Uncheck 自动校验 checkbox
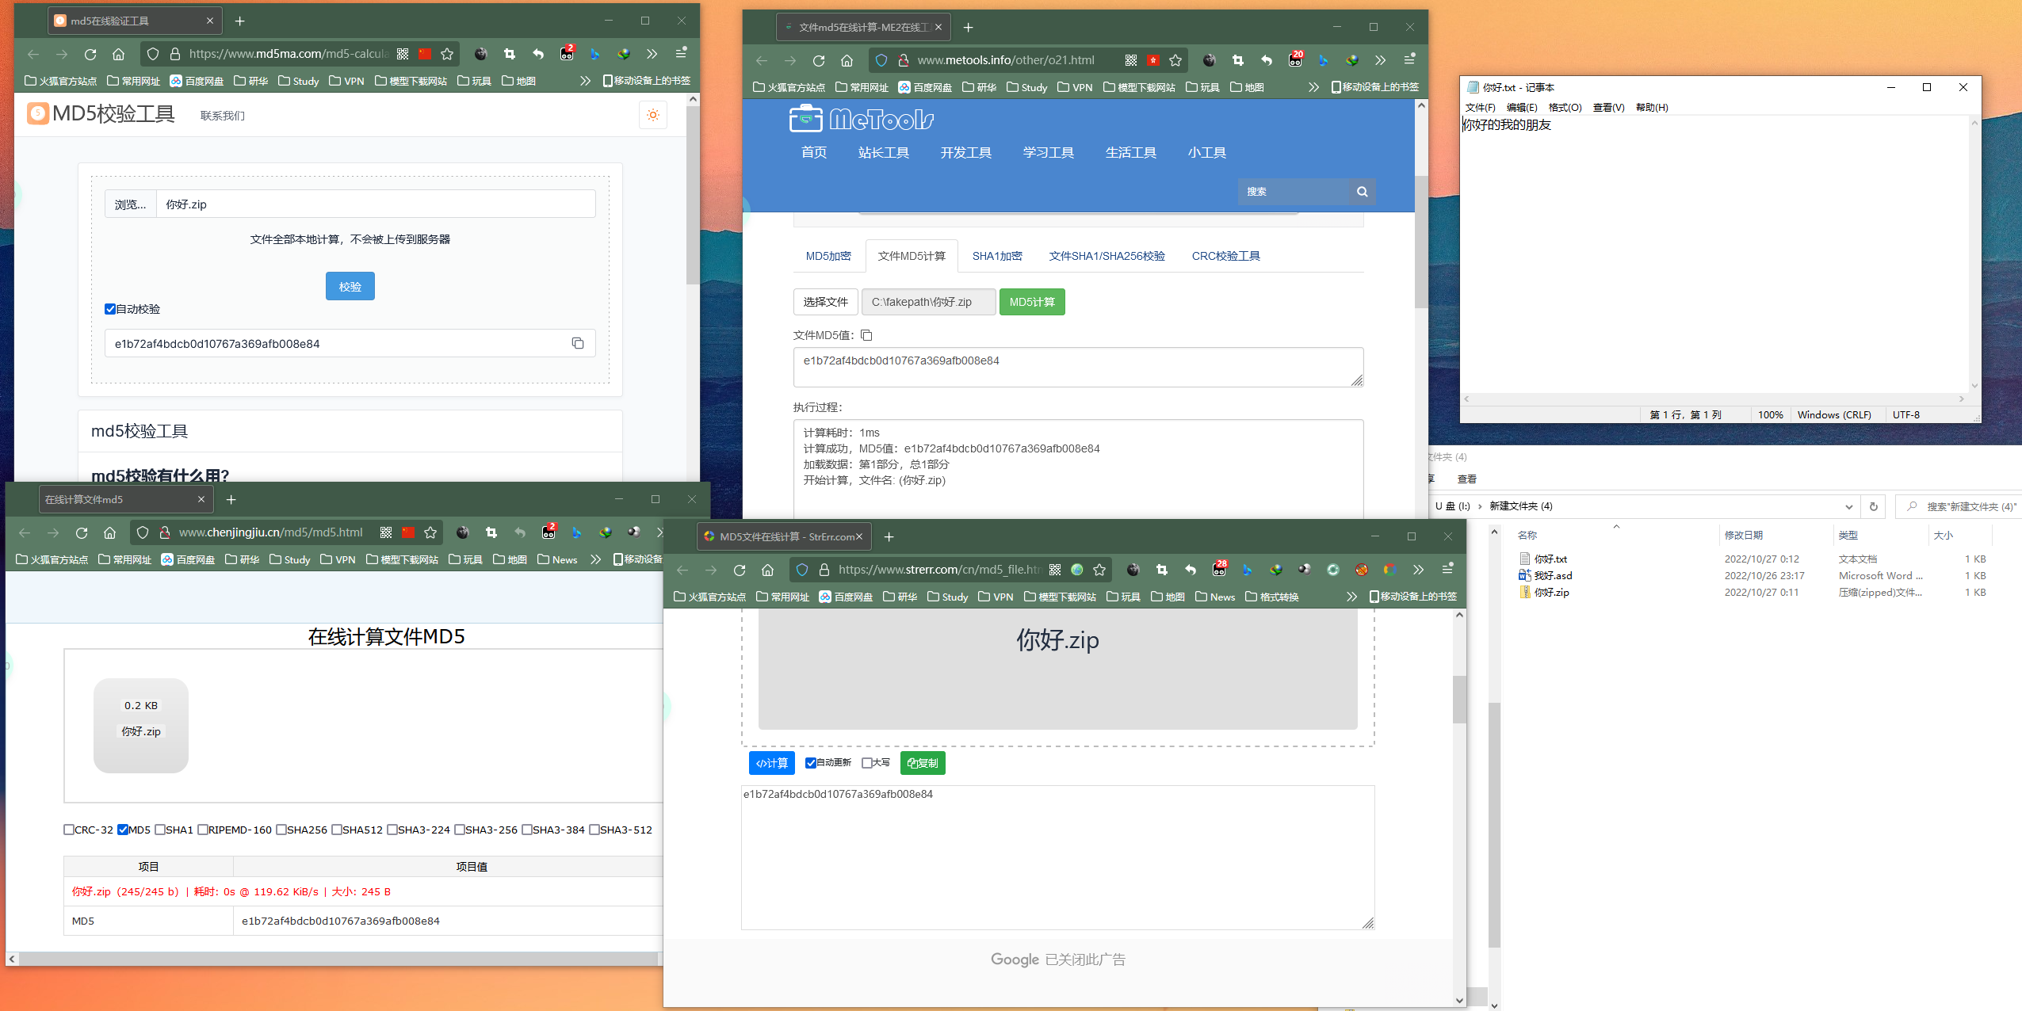This screenshot has height=1011, width=2022. click(x=110, y=309)
